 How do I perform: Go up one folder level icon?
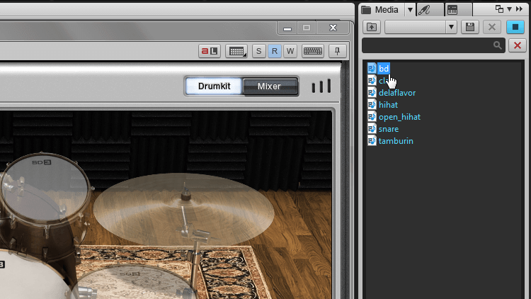click(372, 27)
